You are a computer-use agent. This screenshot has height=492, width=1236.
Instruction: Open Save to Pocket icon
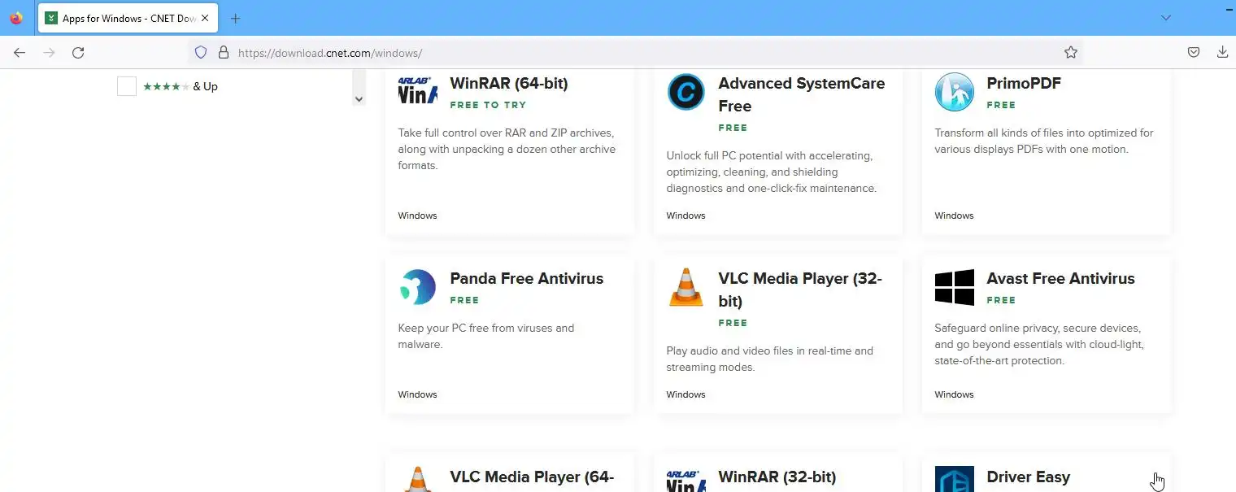1193,52
